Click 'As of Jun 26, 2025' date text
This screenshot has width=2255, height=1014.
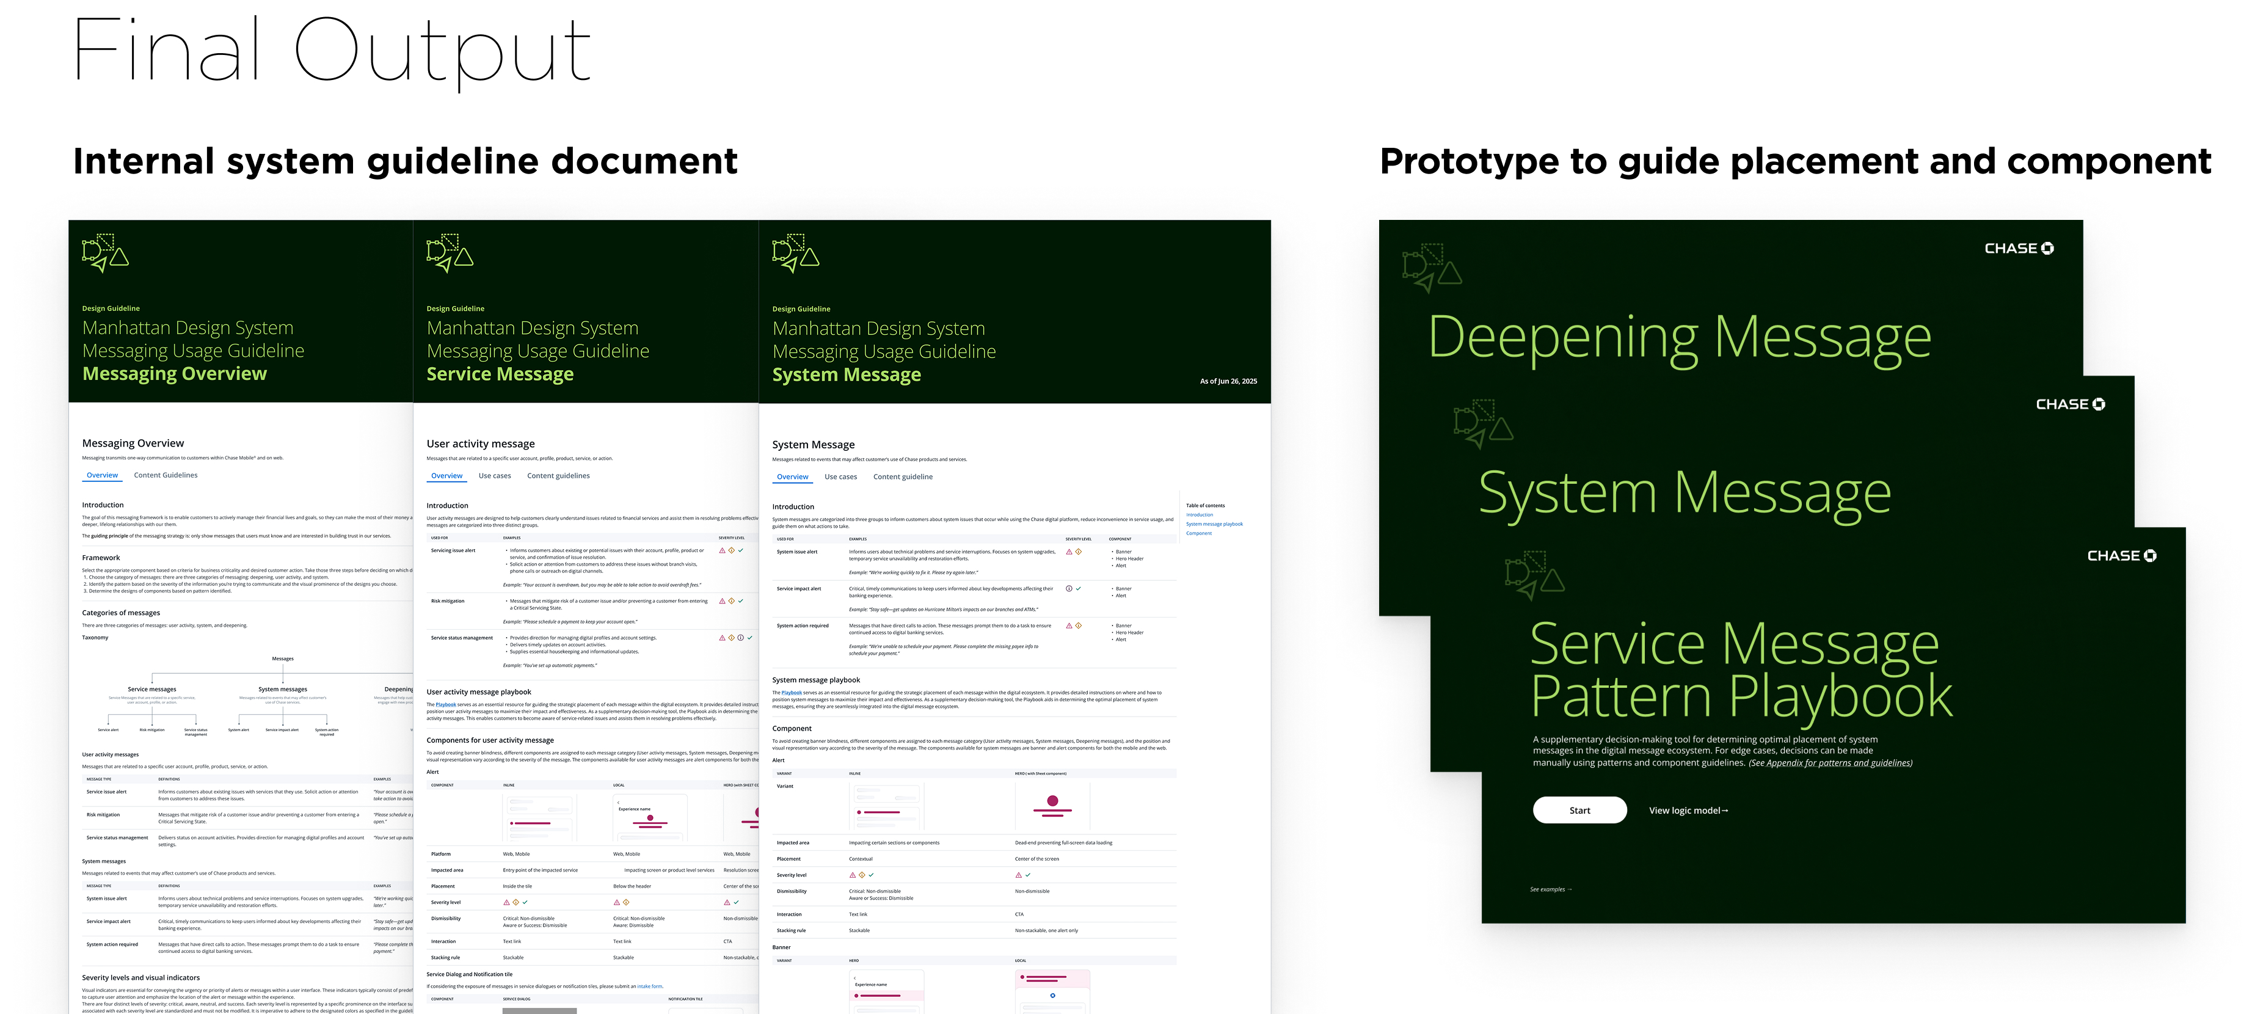(1228, 382)
